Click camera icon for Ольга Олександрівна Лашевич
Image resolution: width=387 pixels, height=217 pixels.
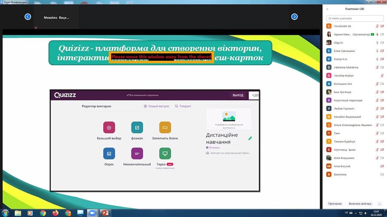pos(382,125)
